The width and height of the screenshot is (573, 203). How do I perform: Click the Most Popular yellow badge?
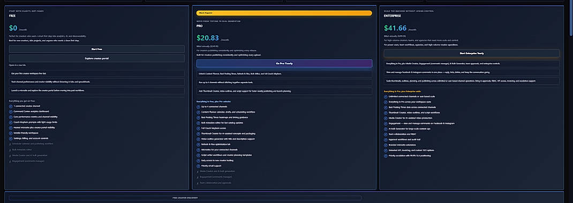(284, 13)
